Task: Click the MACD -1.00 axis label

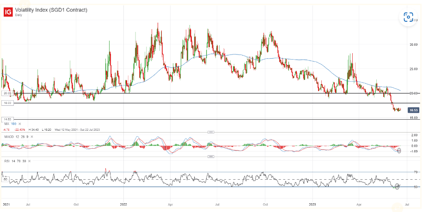Action: click(415, 151)
